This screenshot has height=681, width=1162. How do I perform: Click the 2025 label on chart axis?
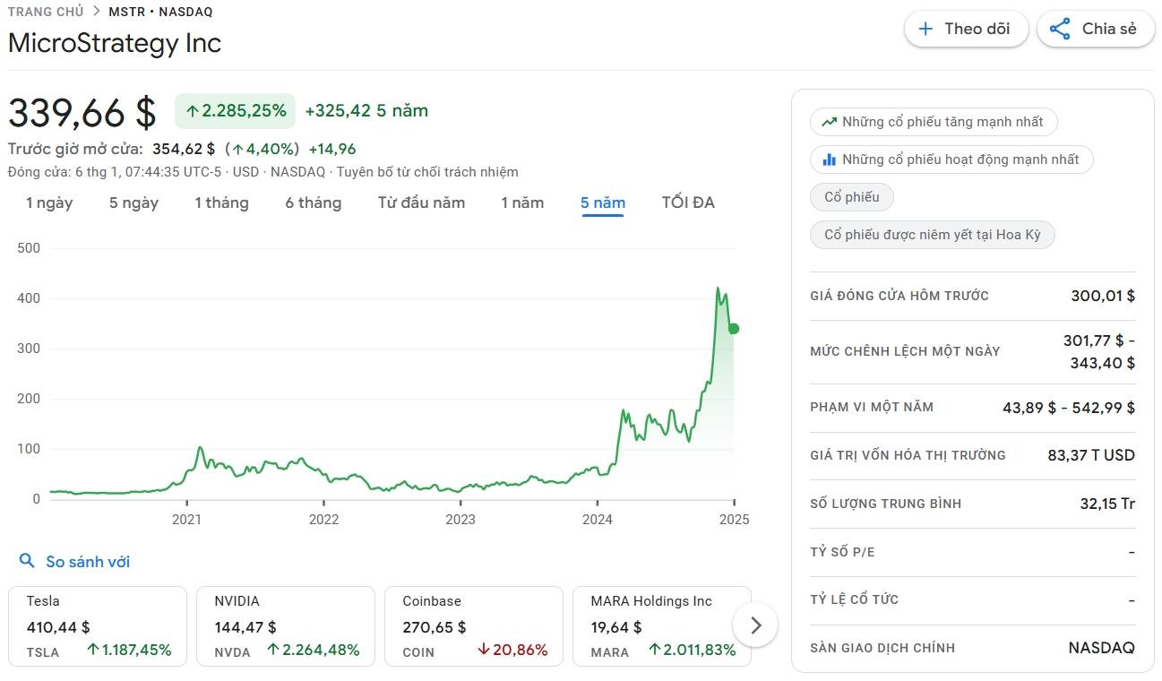click(734, 519)
